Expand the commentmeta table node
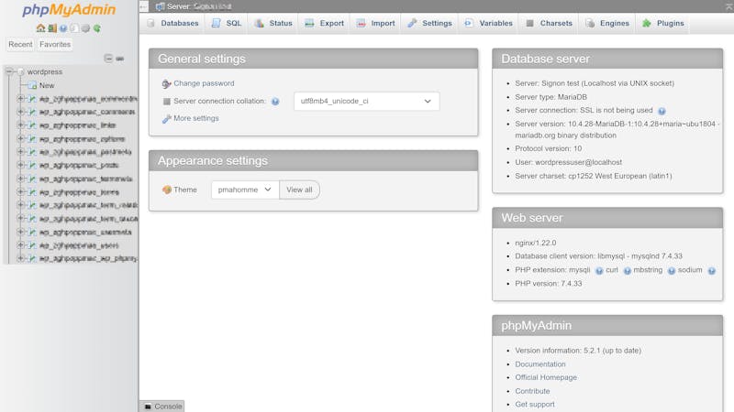The height and width of the screenshot is (412, 734). tap(20, 99)
